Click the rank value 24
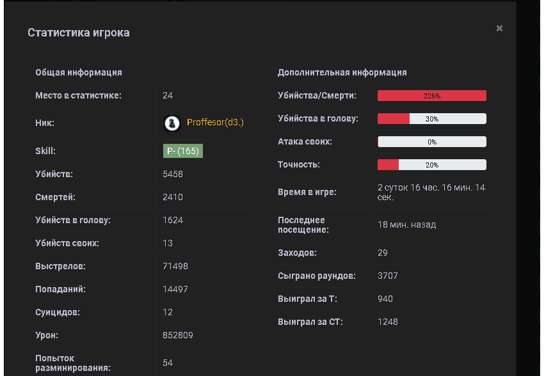The image size is (553, 376). click(168, 95)
